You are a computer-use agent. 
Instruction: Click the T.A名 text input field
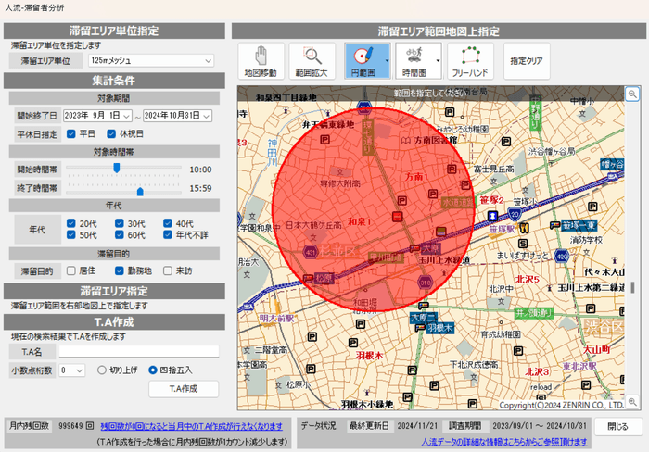138,351
